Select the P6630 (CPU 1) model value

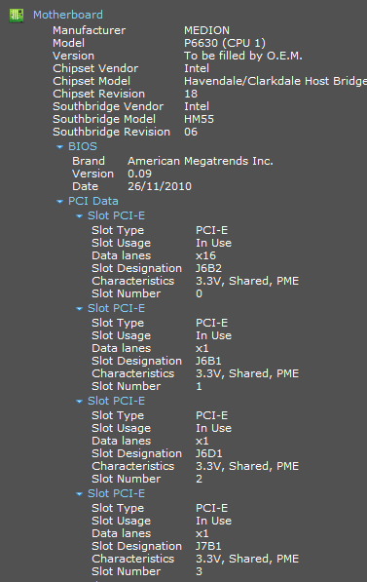tap(225, 43)
